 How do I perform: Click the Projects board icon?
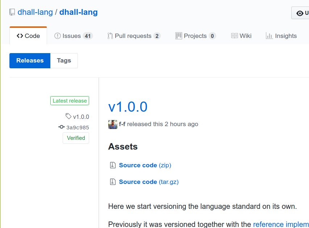point(179,36)
